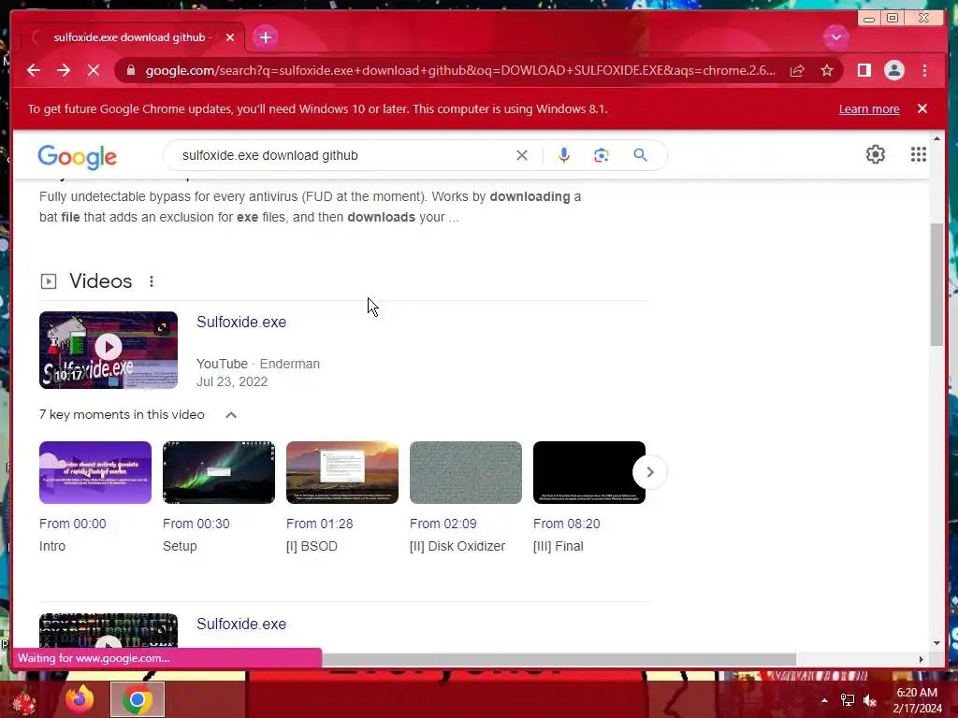Search by image with Google Lens
Viewport: 958px width, 718px height.
pyautogui.click(x=602, y=155)
